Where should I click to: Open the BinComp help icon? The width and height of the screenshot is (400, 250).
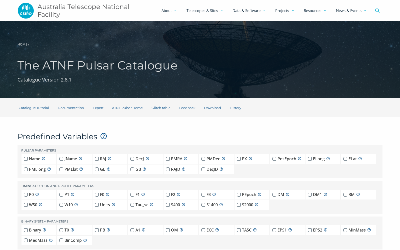[x=85, y=240]
